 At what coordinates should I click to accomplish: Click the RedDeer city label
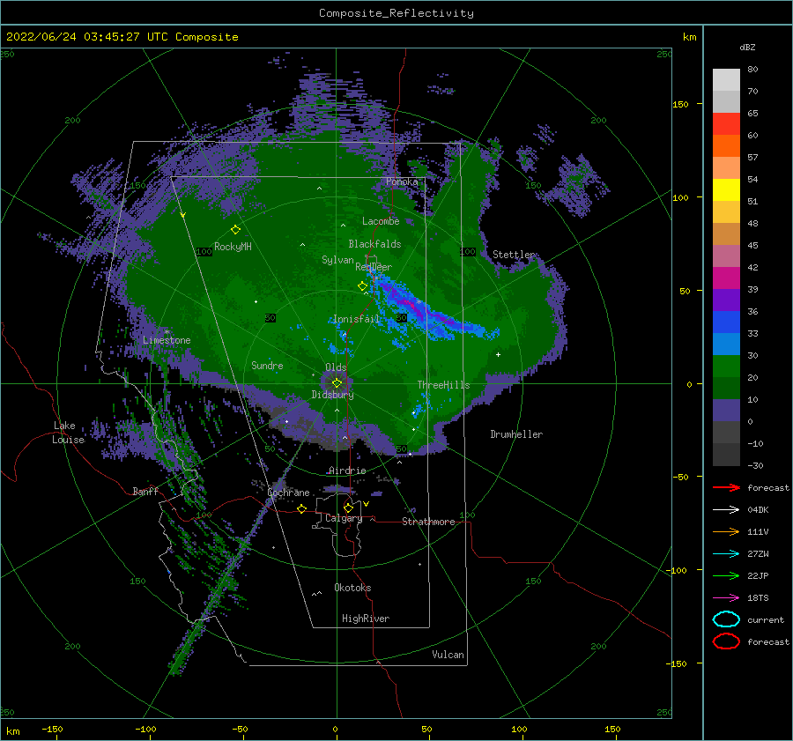point(374,267)
